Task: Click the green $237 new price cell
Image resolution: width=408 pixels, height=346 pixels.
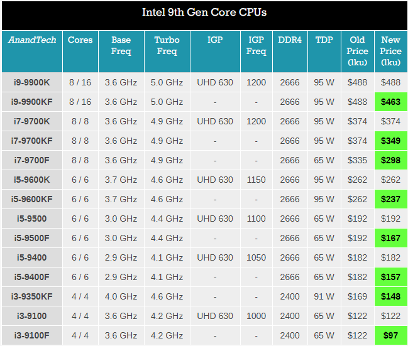Action: tap(391, 200)
